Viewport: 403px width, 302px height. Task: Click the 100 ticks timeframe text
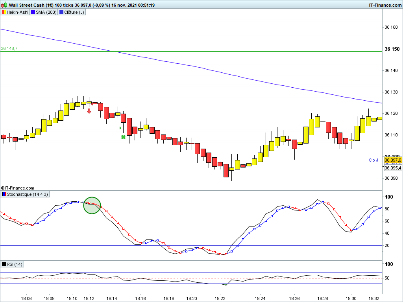click(x=64, y=5)
